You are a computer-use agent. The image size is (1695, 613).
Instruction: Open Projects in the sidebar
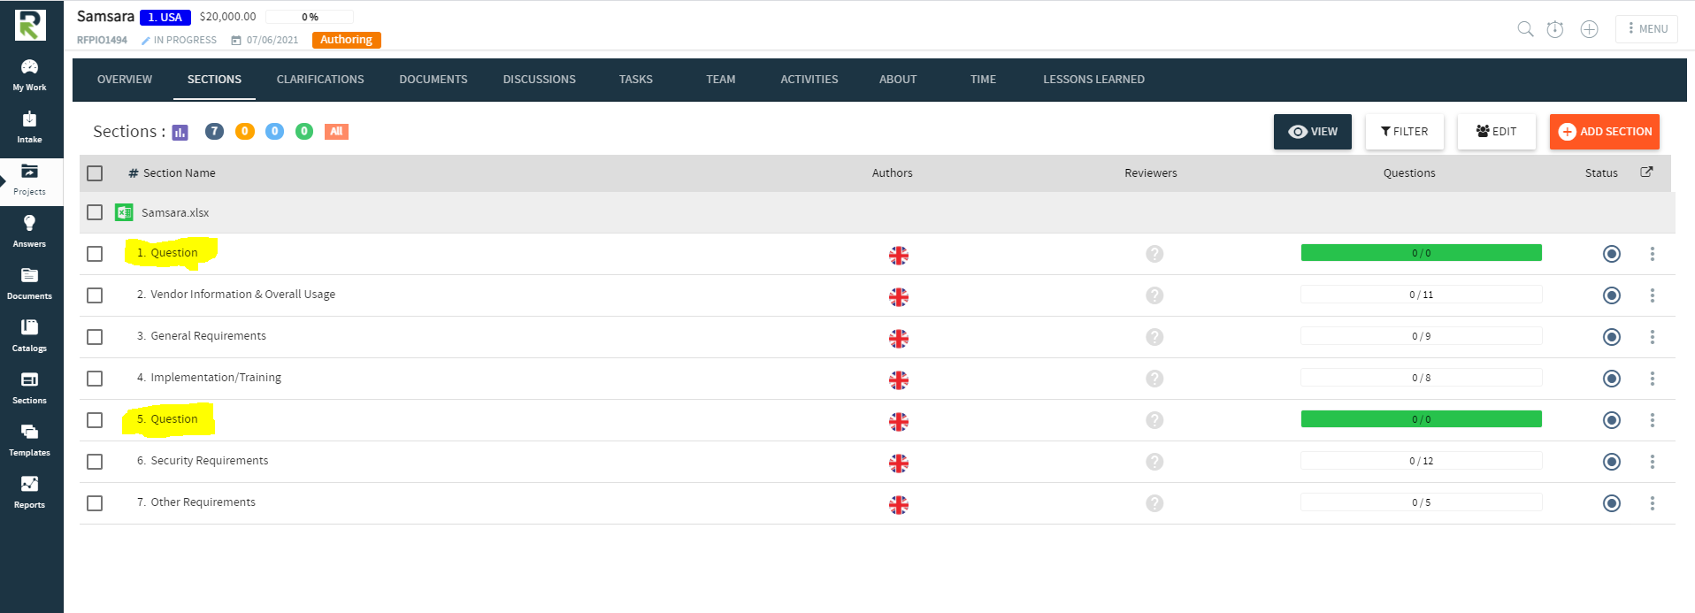click(x=29, y=180)
